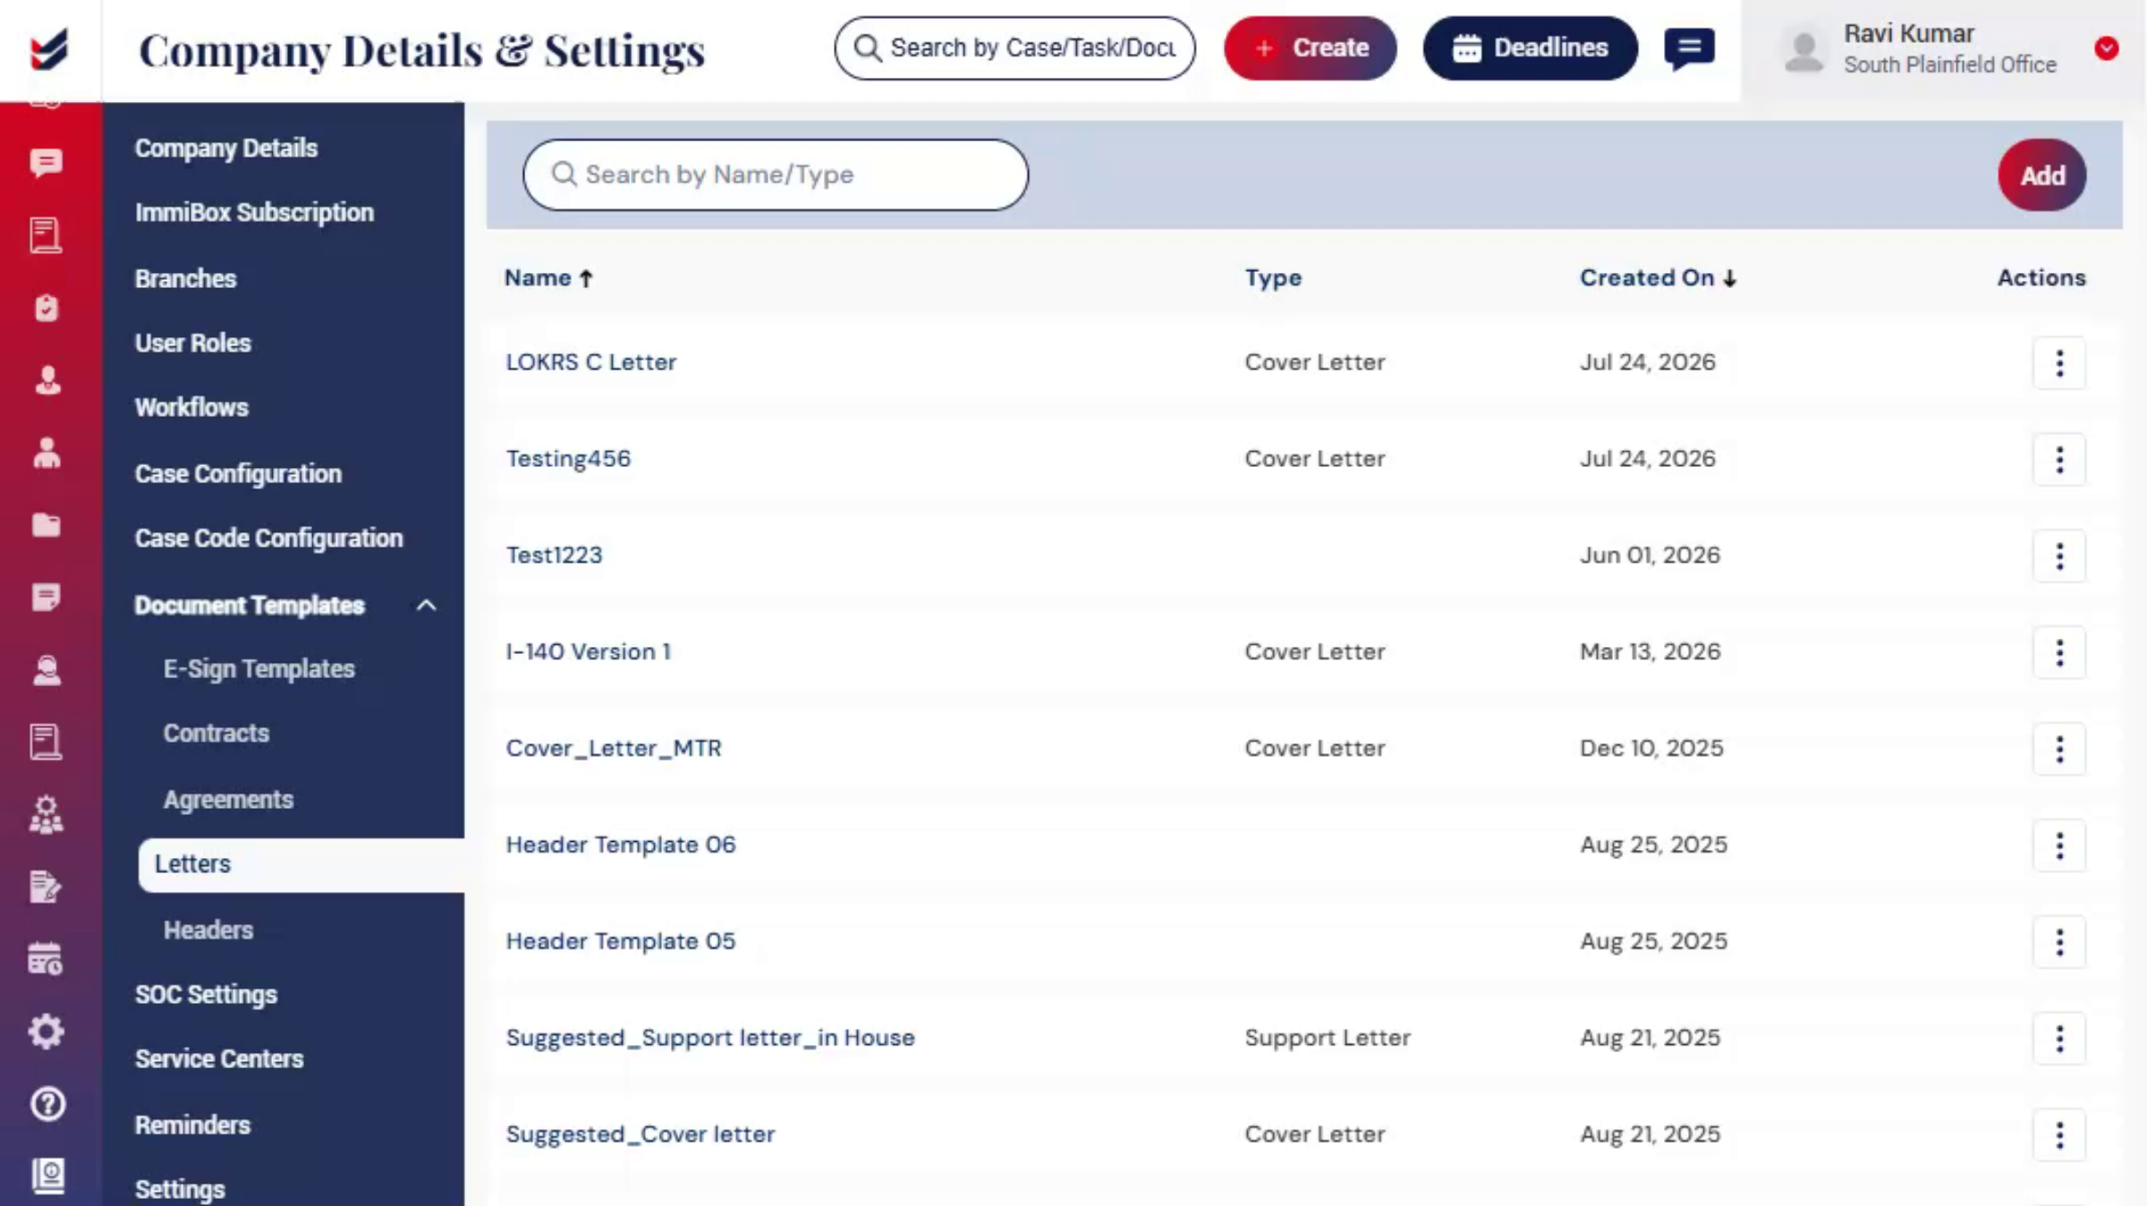Open actions menu for LOKRS C Letter
This screenshot has height=1206, width=2147.
click(x=2059, y=363)
